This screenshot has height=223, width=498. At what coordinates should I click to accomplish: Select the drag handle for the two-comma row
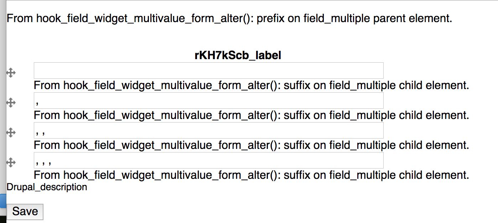click(x=11, y=133)
